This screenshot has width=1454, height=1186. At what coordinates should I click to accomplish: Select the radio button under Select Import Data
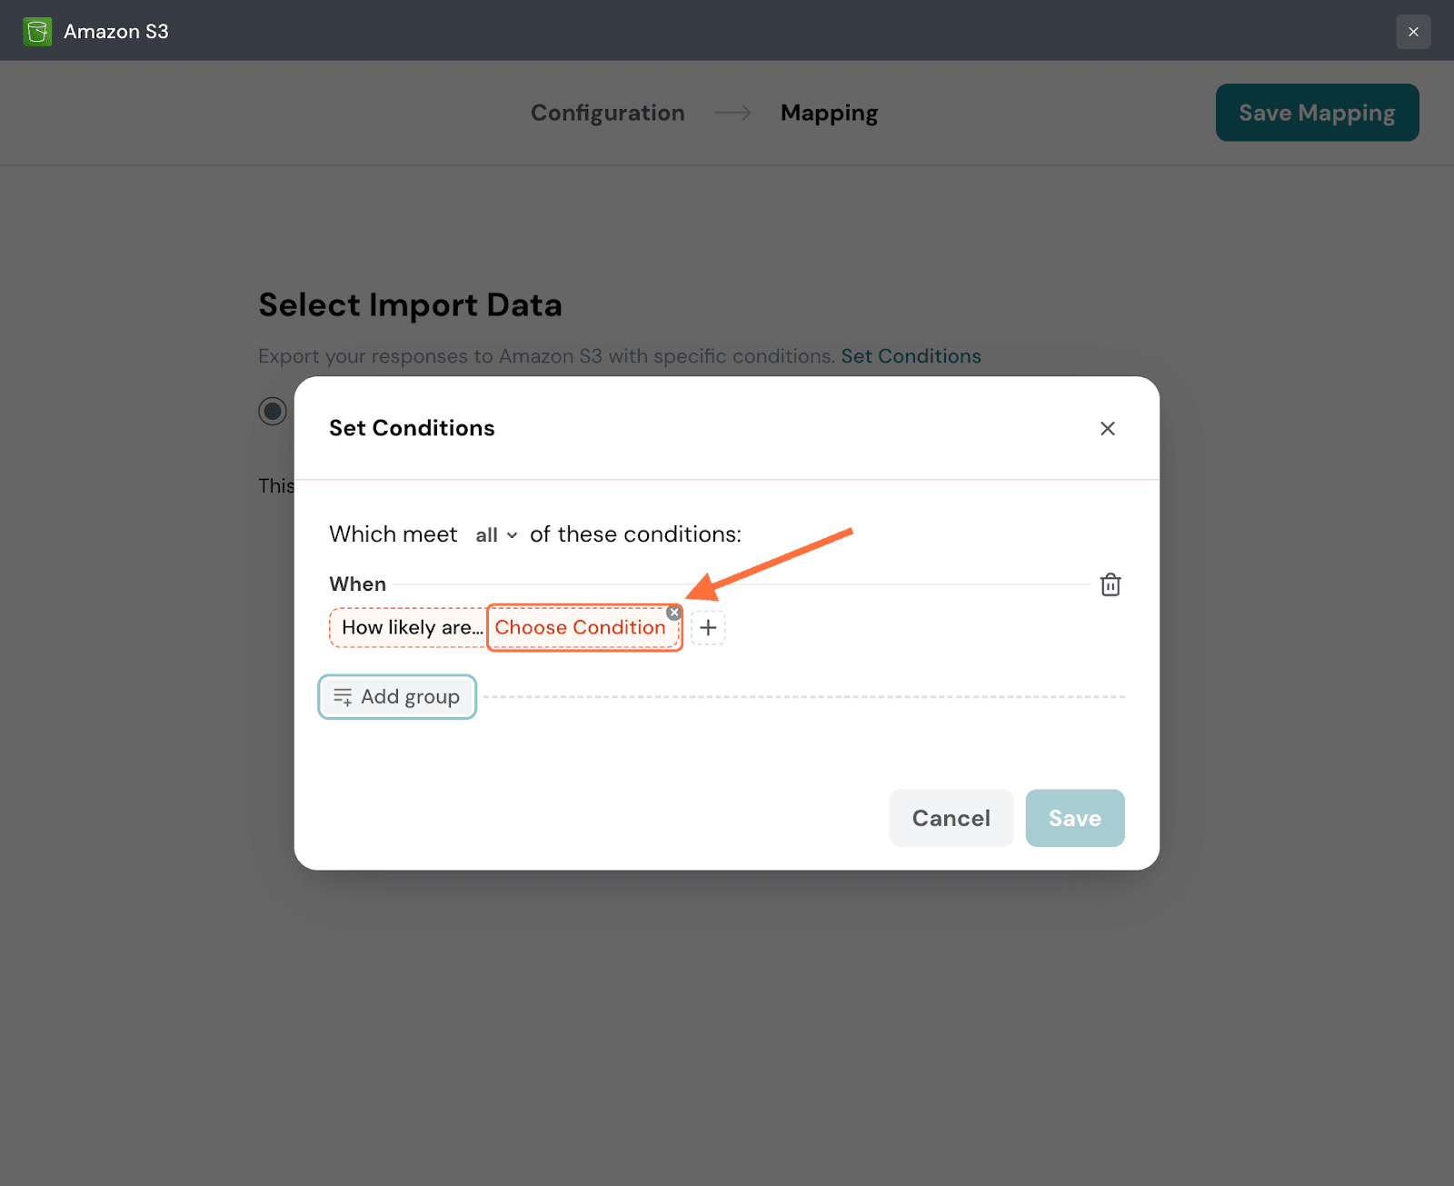pyautogui.click(x=273, y=411)
